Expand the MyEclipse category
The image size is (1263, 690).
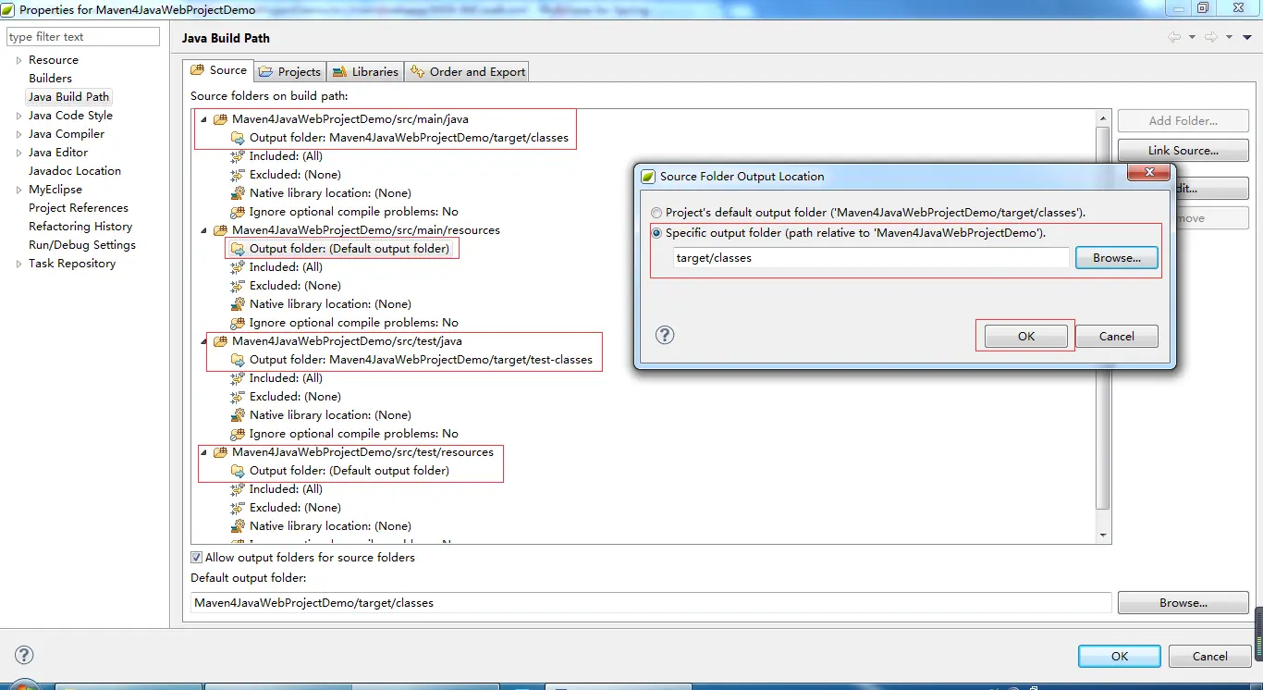pyautogui.click(x=18, y=190)
